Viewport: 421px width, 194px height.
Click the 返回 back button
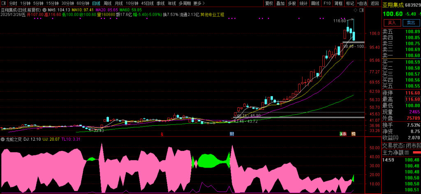[375, 3]
